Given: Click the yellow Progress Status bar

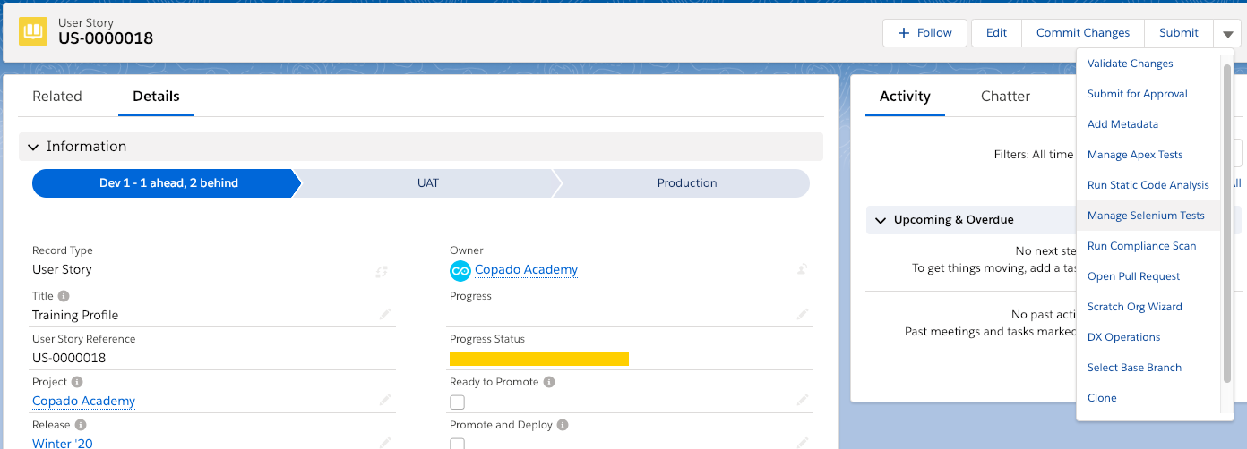Looking at the screenshot, I should (539, 359).
